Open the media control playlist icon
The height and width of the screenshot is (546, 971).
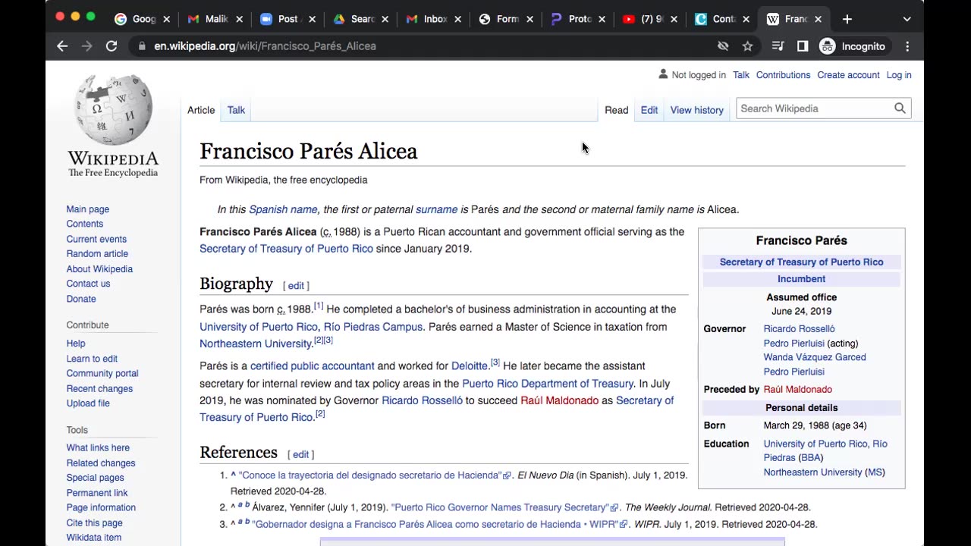point(778,46)
